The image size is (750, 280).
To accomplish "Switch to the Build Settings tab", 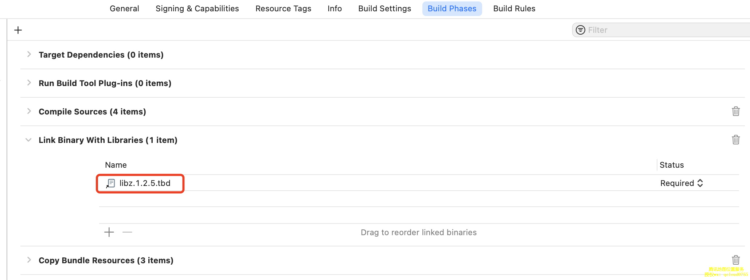I will (384, 9).
